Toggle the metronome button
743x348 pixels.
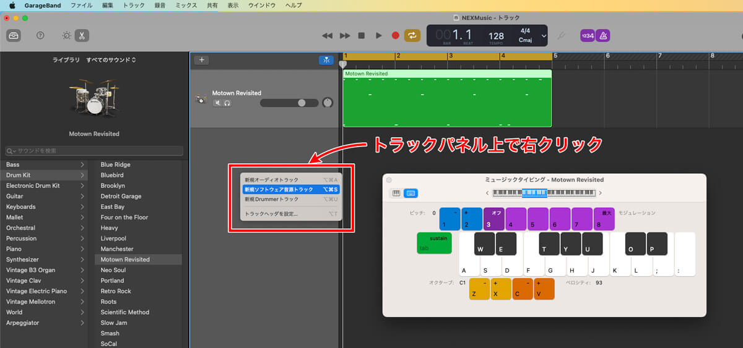(x=602, y=36)
